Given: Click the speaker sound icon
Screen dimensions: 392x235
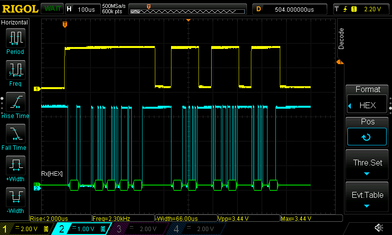Looking at the screenshot, I should (379, 228).
